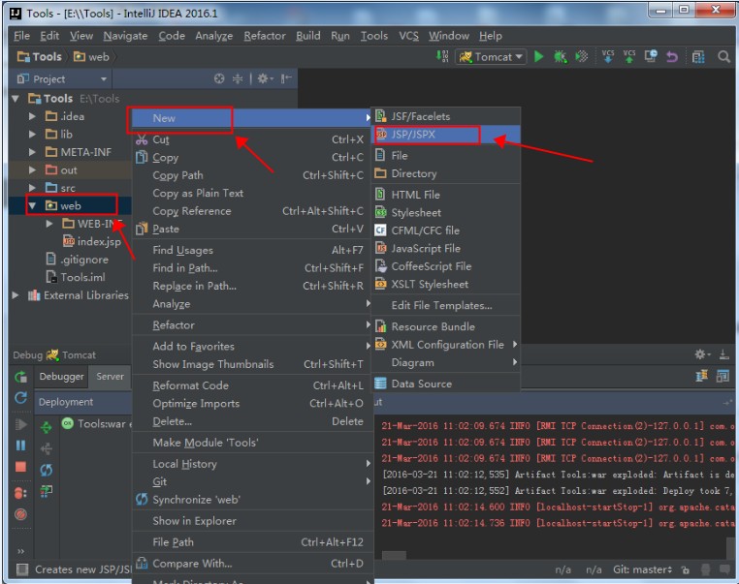Rerun Tomcat in Debug panel
Screen dimensions: 739x584
click(20, 377)
